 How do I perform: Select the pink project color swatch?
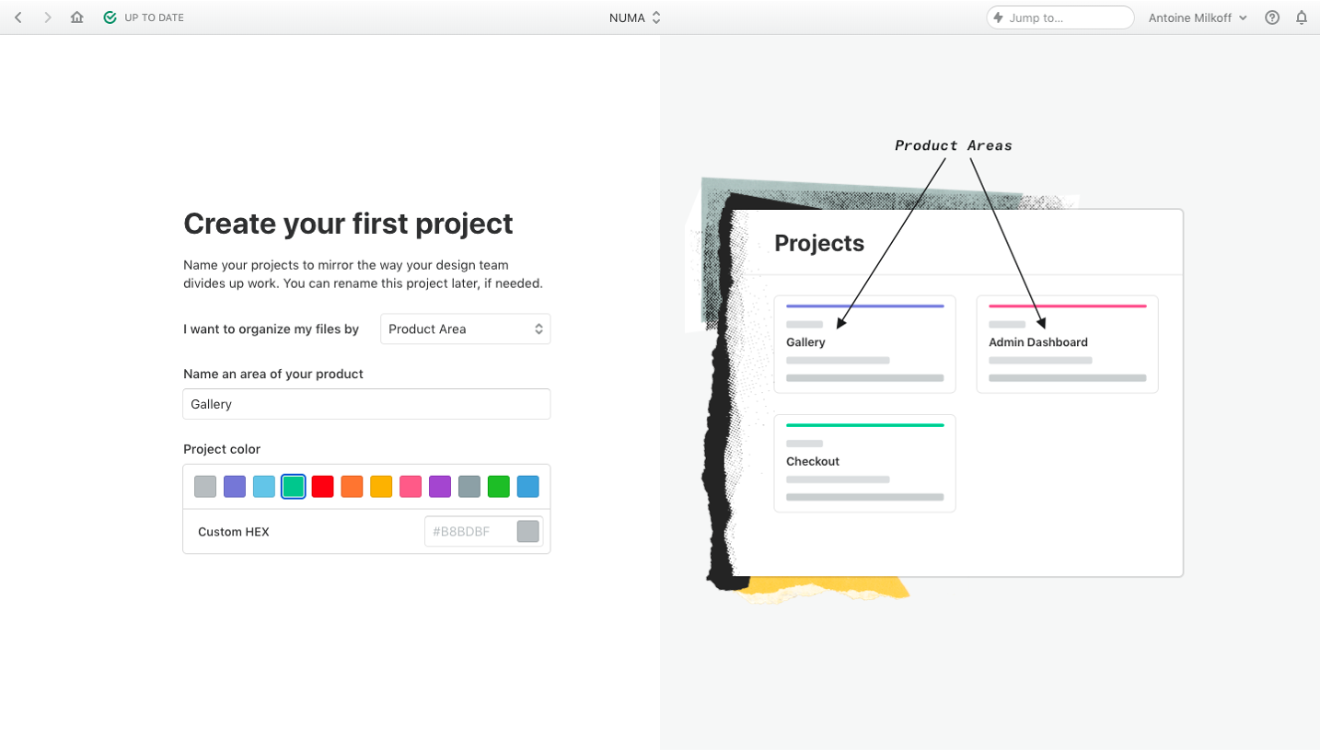pyautogui.click(x=411, y=487)
